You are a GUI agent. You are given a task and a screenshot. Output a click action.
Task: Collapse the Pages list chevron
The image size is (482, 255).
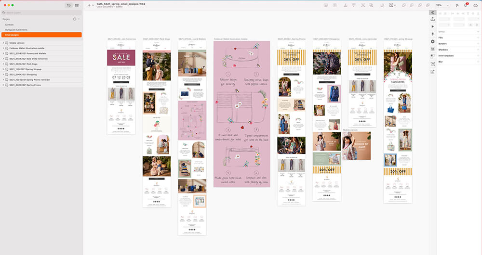pyautogui.click(x=79, y=19)
